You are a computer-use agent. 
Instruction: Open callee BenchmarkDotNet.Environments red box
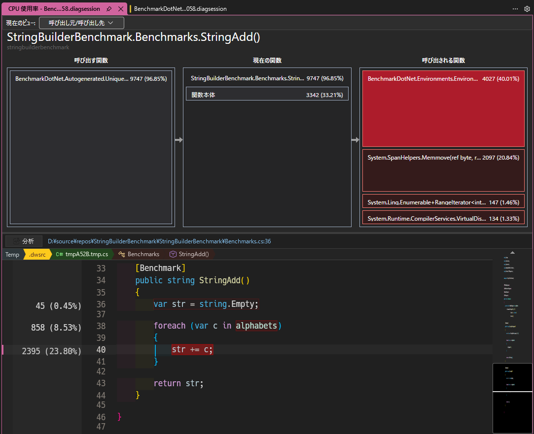coord(443,108)
